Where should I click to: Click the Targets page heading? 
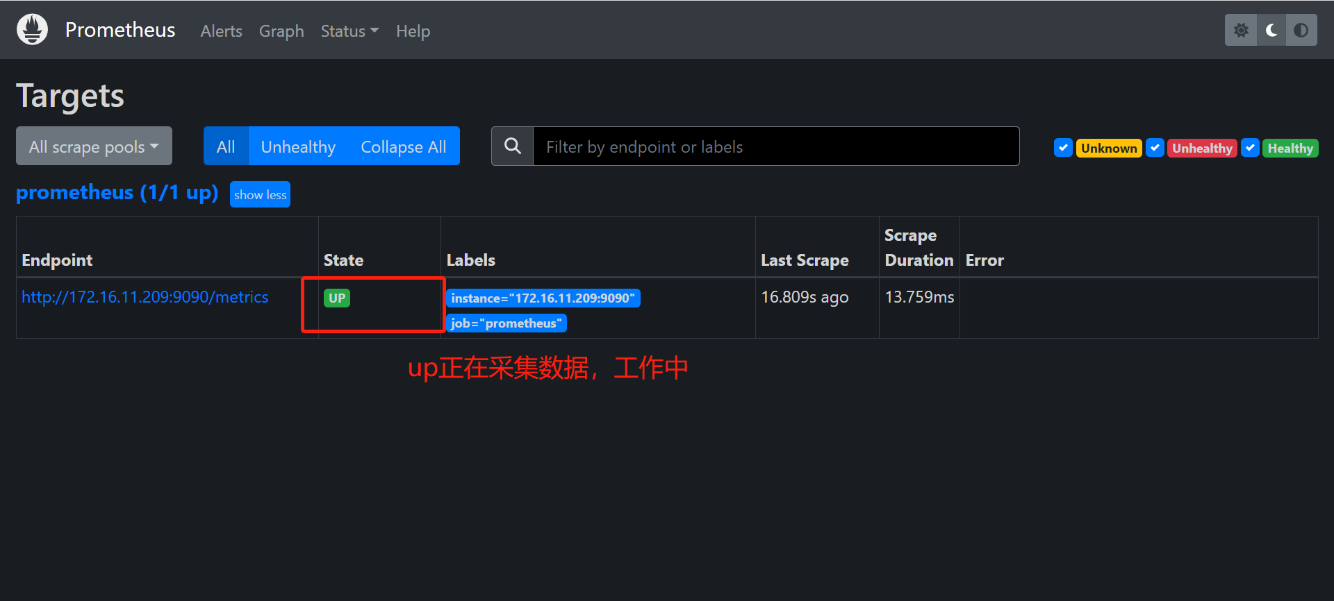coord(70,96)
